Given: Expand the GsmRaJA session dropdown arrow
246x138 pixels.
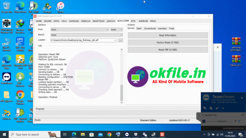Looking at the screenshot, I should point(235,121).
